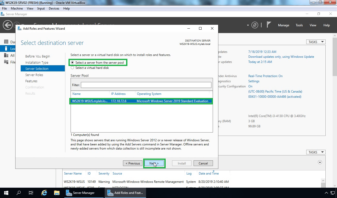Click the Server Manager back arrow icon
This screenshot has width=337, height=198.
(x=8, y=25)
